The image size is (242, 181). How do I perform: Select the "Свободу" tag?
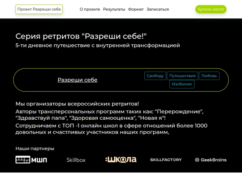tap(155, 76)
